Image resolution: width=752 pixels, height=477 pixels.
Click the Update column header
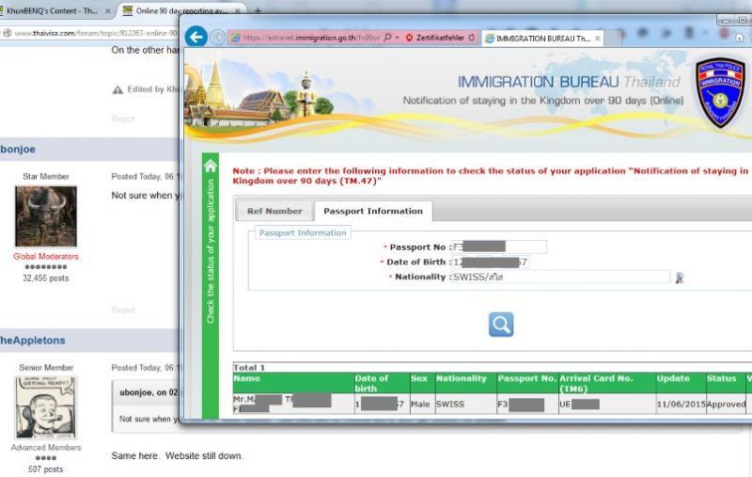681,383
